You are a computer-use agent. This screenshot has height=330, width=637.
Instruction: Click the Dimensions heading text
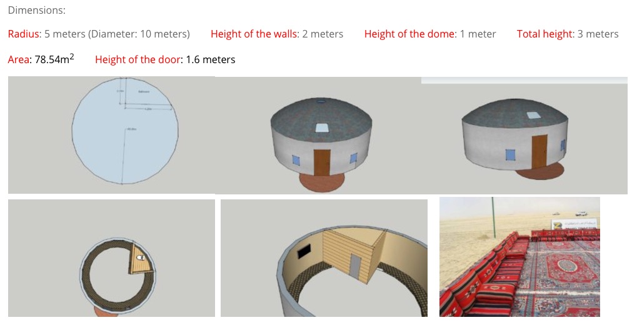pyautogui.click(x=36, y=10)
